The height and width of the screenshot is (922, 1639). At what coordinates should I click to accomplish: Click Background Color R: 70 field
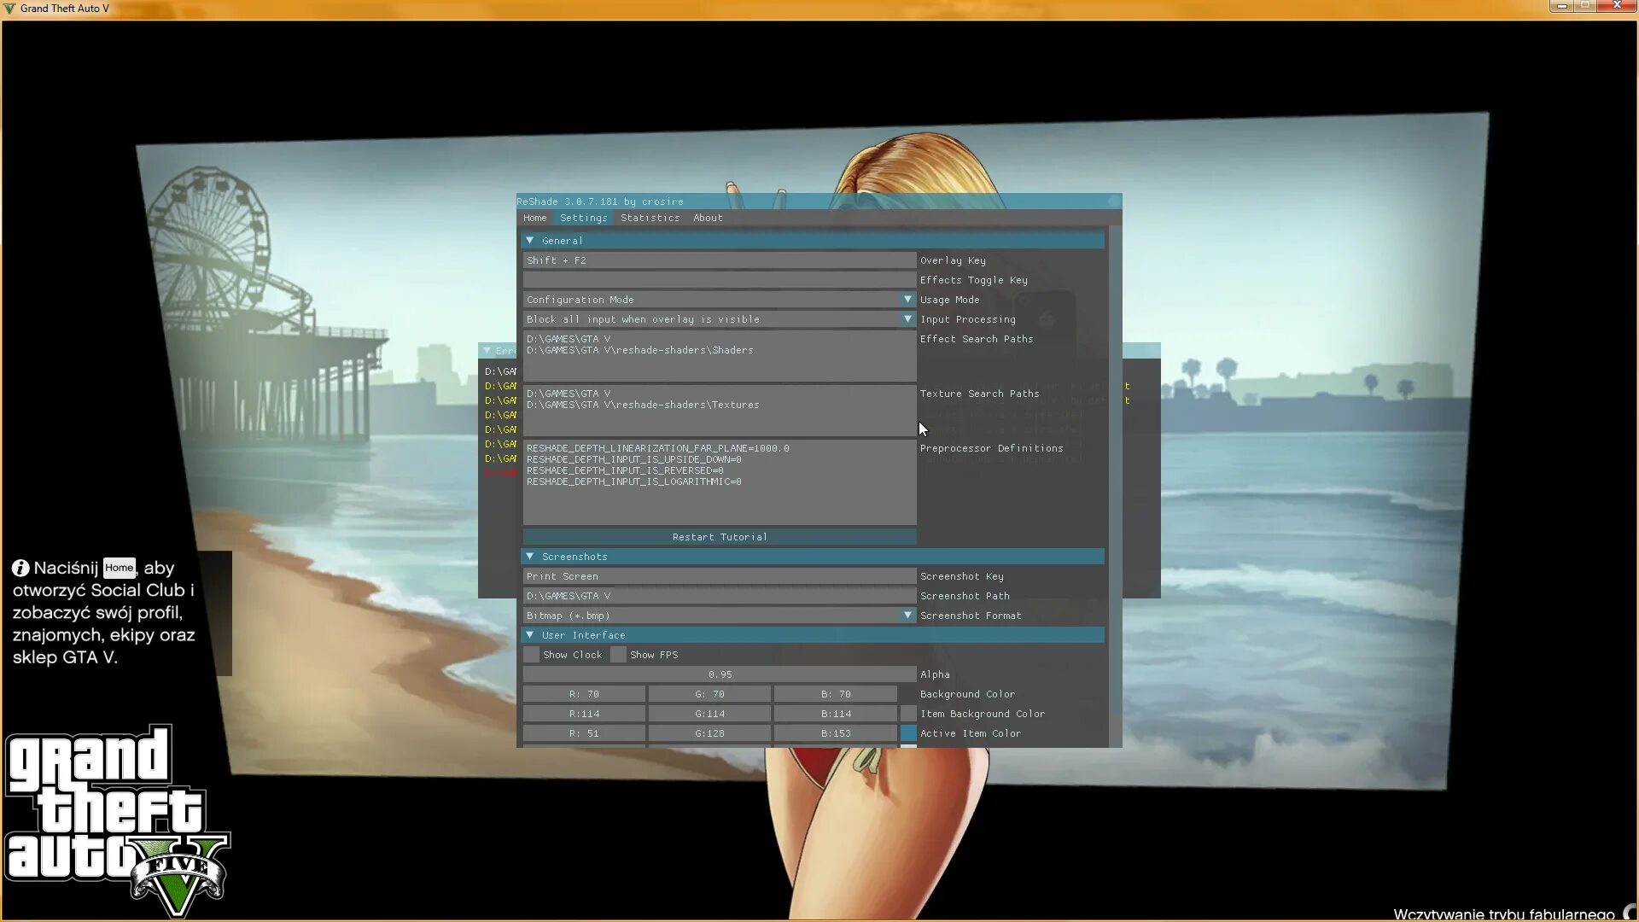[x=584, y=694]
